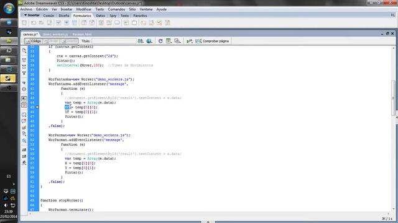Open Validate Markup dropdown
This screenshot has width=398, height=223.
click(189, 41)
